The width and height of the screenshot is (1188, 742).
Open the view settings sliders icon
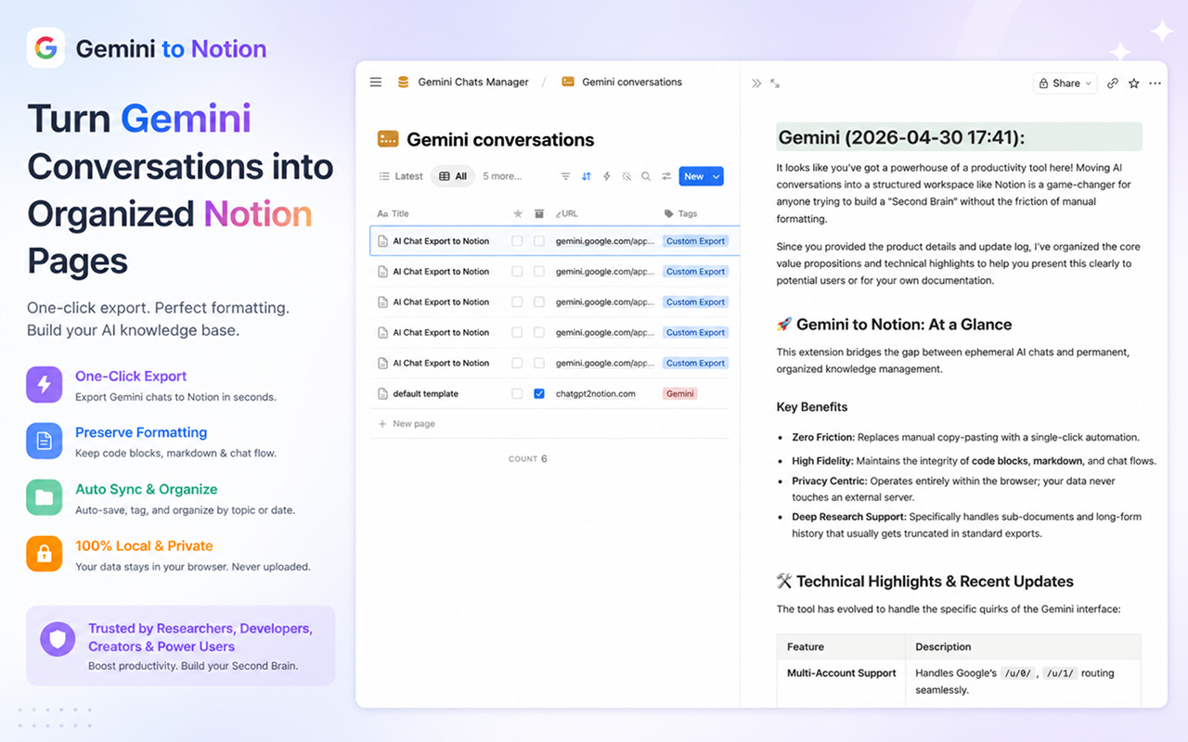pos(666,176)
